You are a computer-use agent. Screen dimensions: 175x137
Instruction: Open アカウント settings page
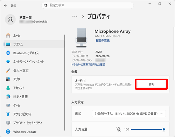(34, 88)
